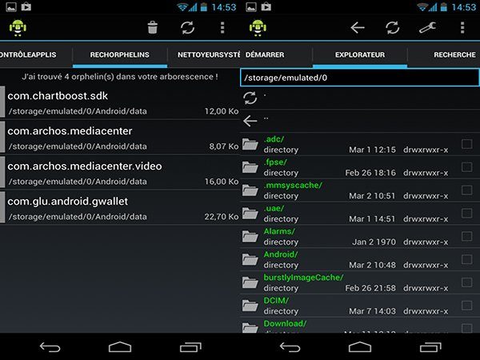Tap the app robot logo in left screen

[x=18, y=28]
